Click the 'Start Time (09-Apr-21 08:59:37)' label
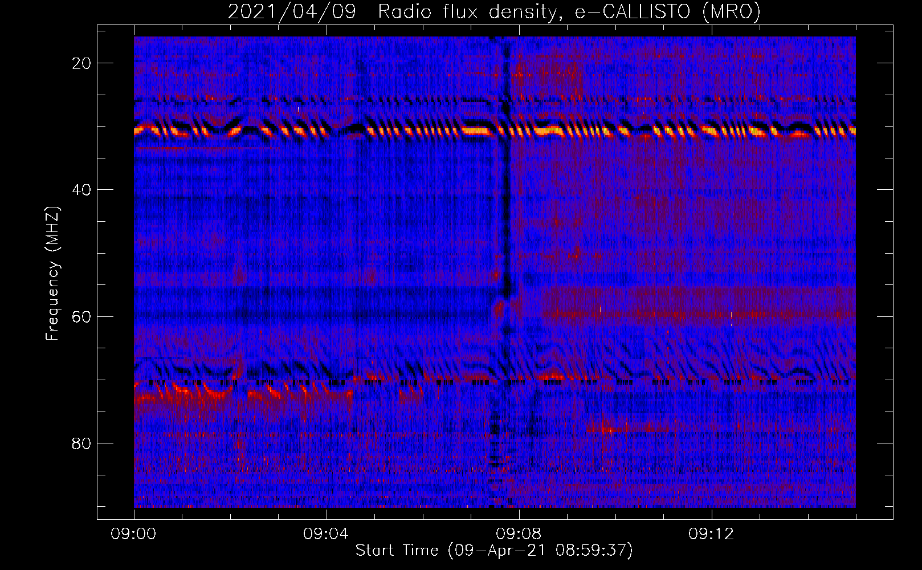The height and width of the screenshot is (570, 922). click(494, 551)
